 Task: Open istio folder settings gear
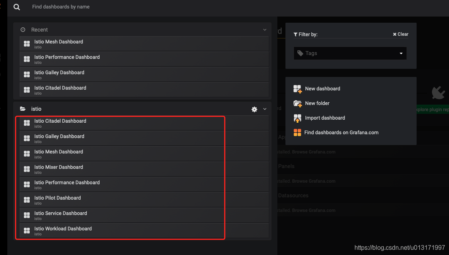[x=254, y=109]
